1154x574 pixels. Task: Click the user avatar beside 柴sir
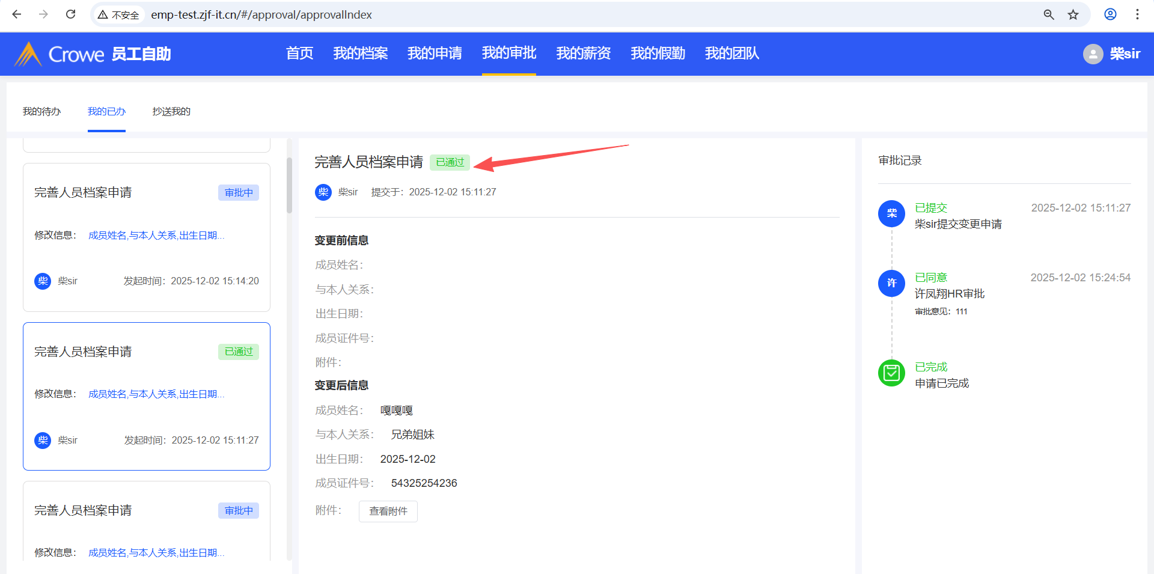1093,54
